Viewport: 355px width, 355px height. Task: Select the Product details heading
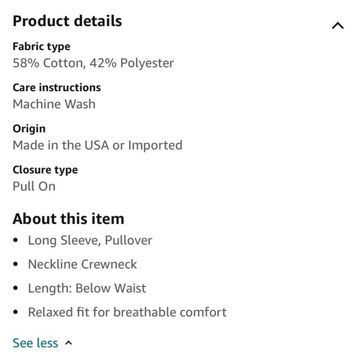(67, 21)
